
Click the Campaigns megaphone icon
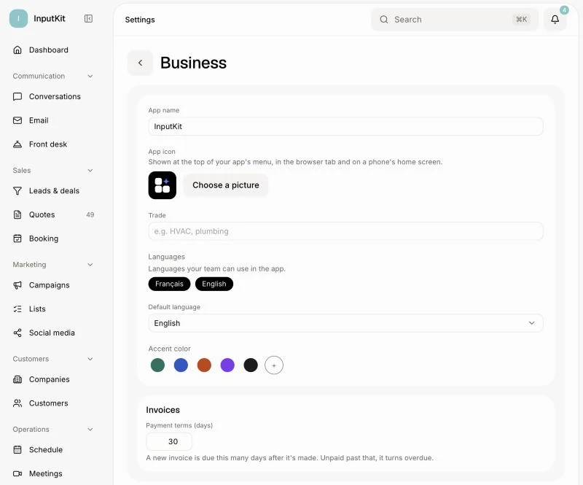[17, 285]
